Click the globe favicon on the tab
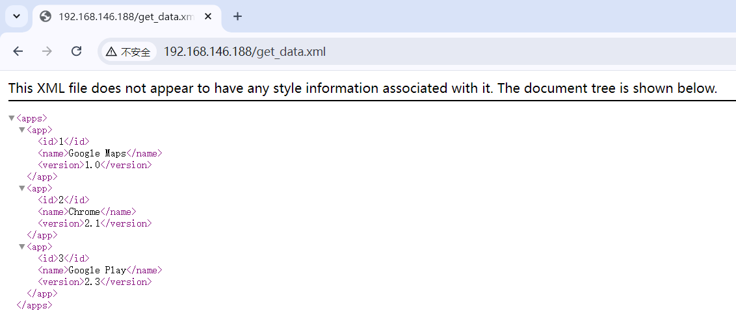Screen dimensions: 736x335 [46, 17]
